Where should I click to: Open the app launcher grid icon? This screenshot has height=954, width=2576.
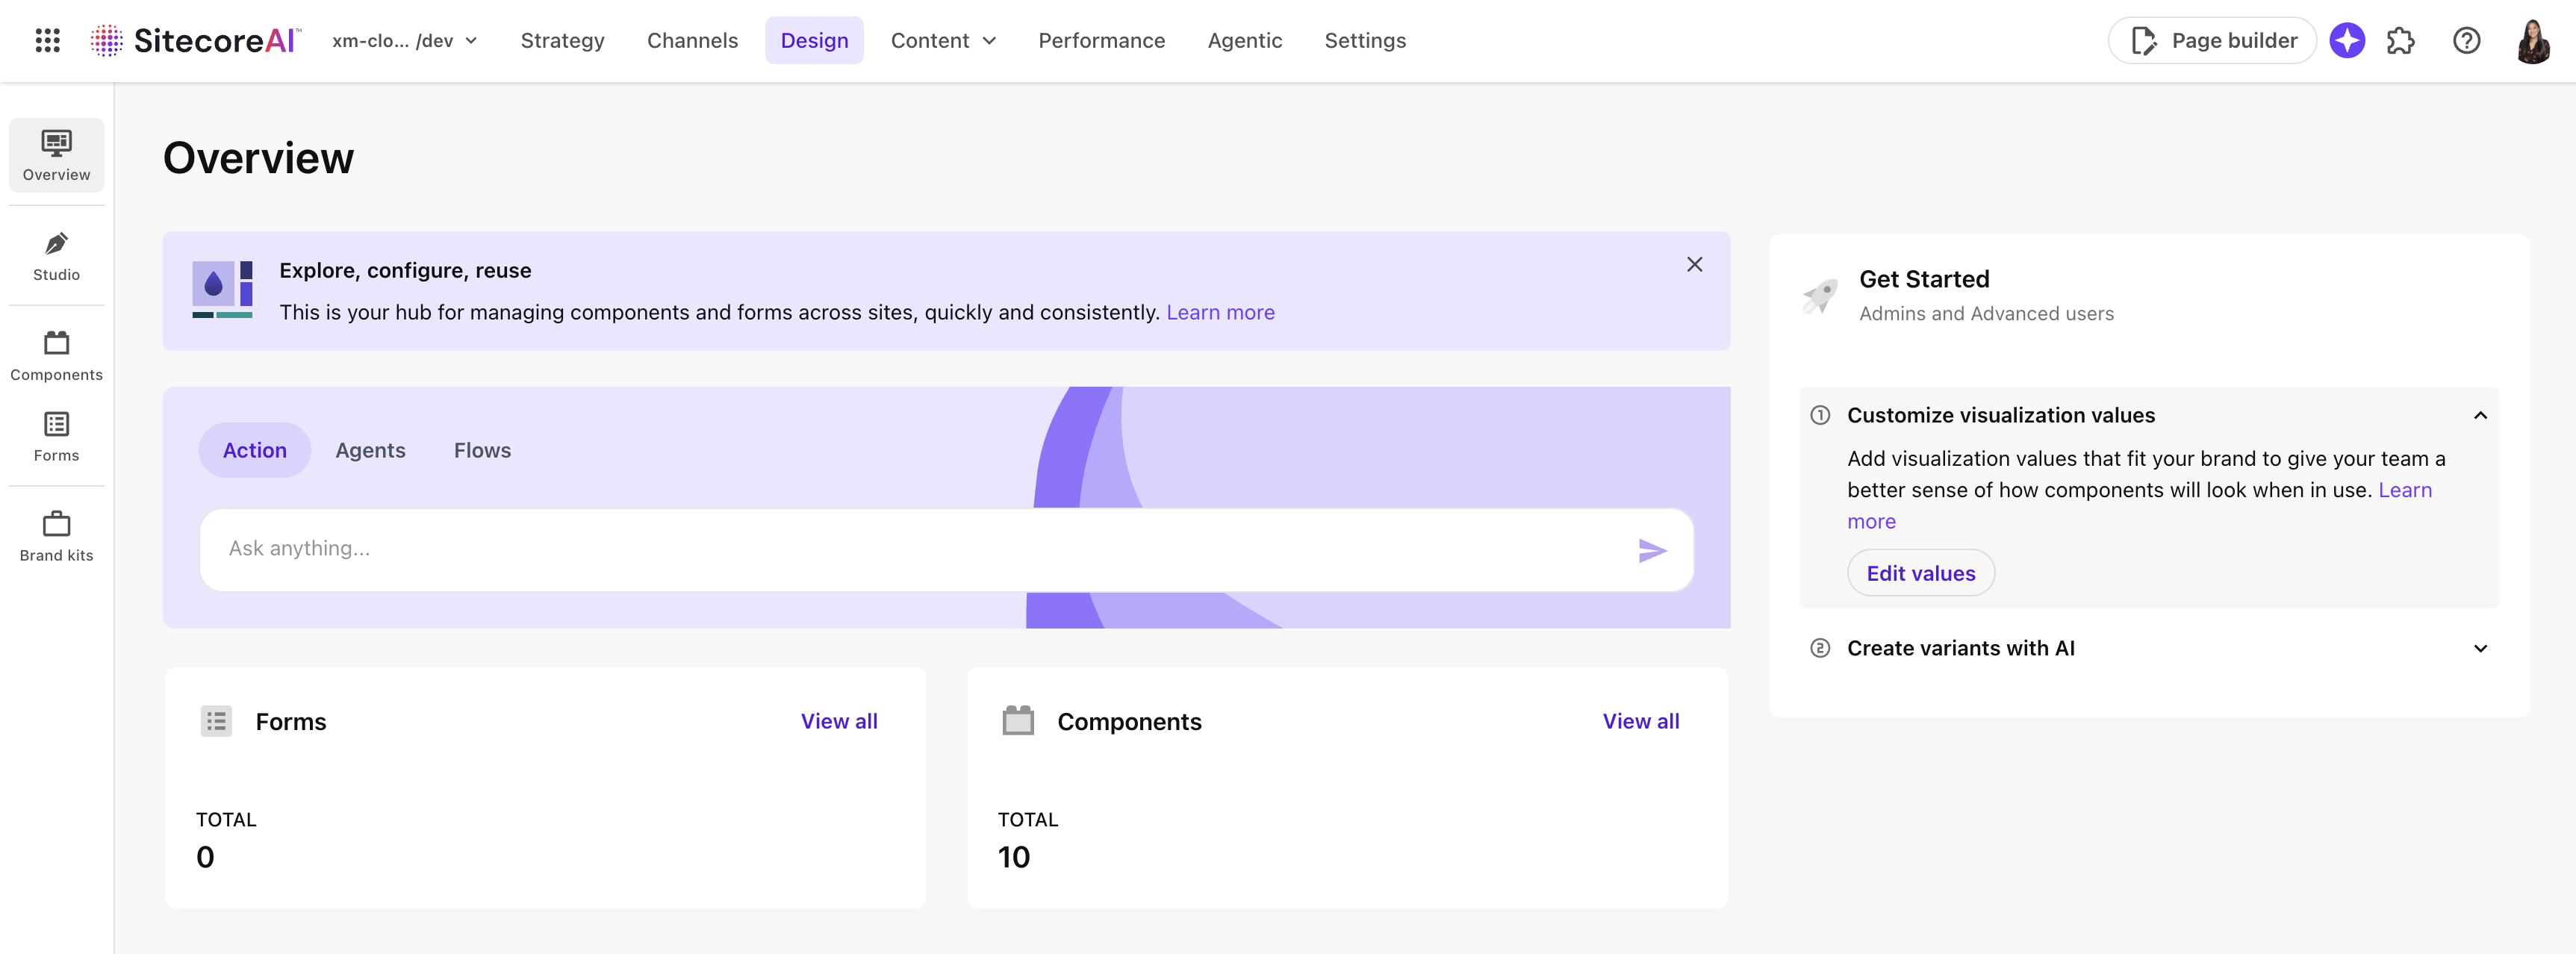[x=47, y=40]
